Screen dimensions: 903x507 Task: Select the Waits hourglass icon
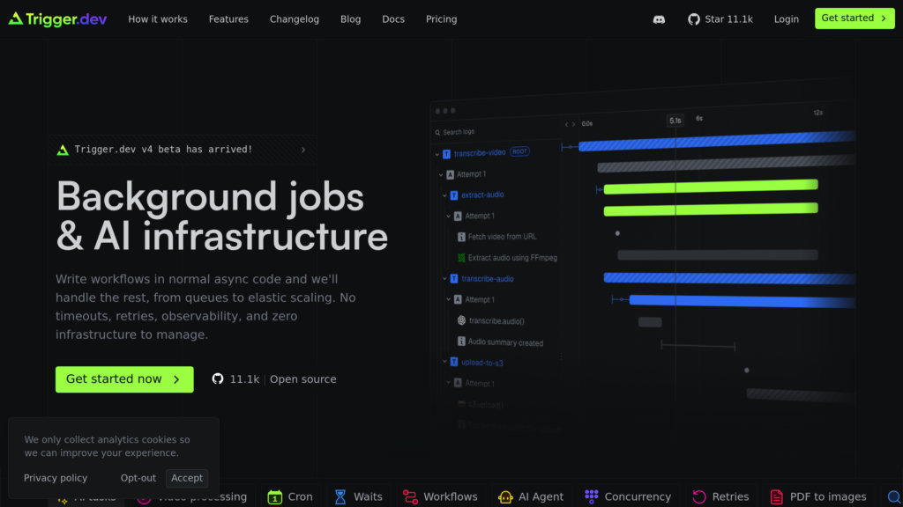tap(340, 496)
